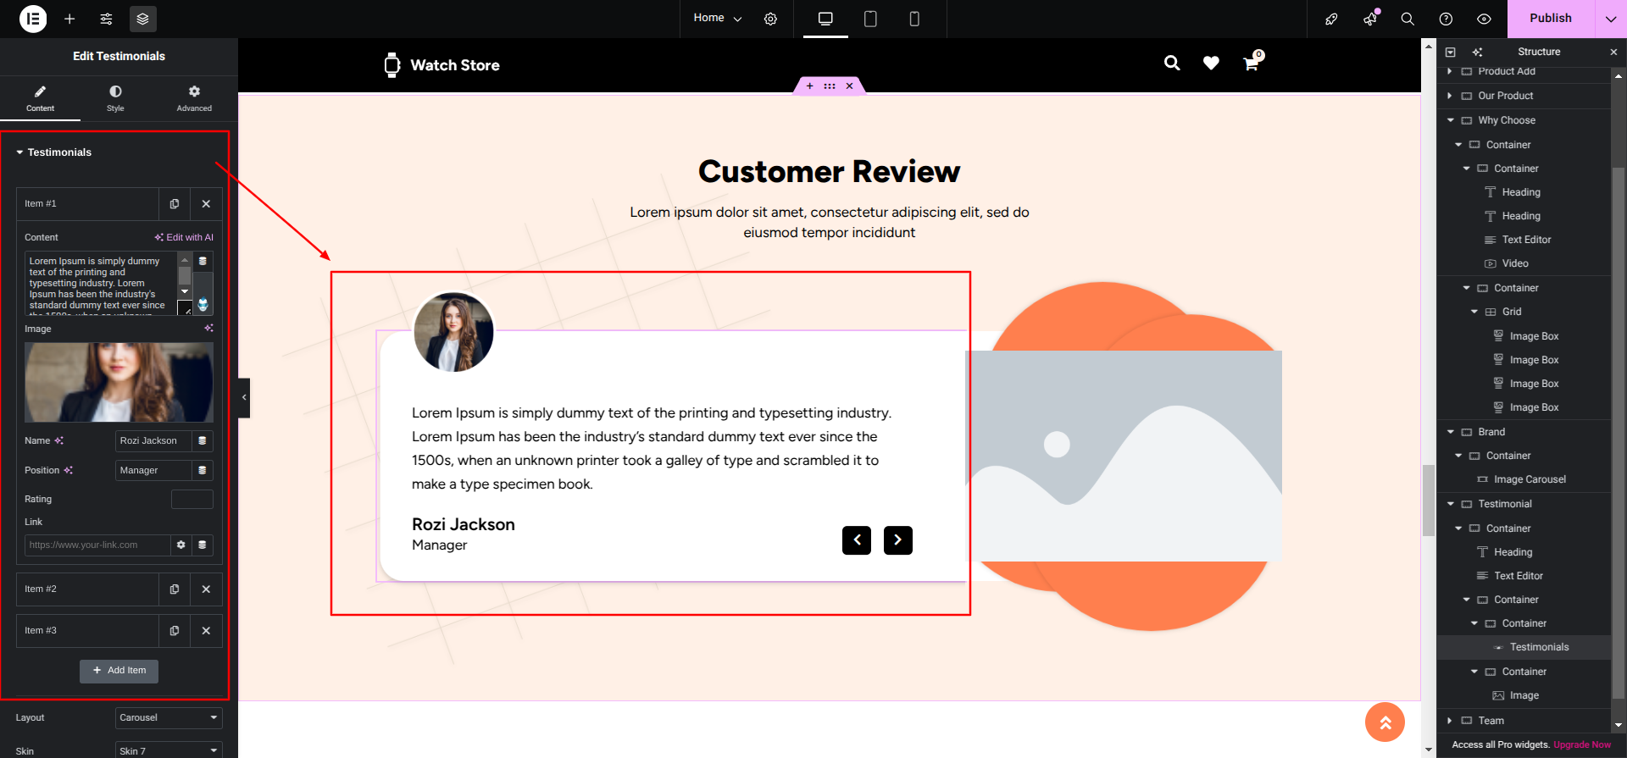This screenshot has height=758, width=1627.
Task: Duplicate Item #1
Action: click(175, 204)
